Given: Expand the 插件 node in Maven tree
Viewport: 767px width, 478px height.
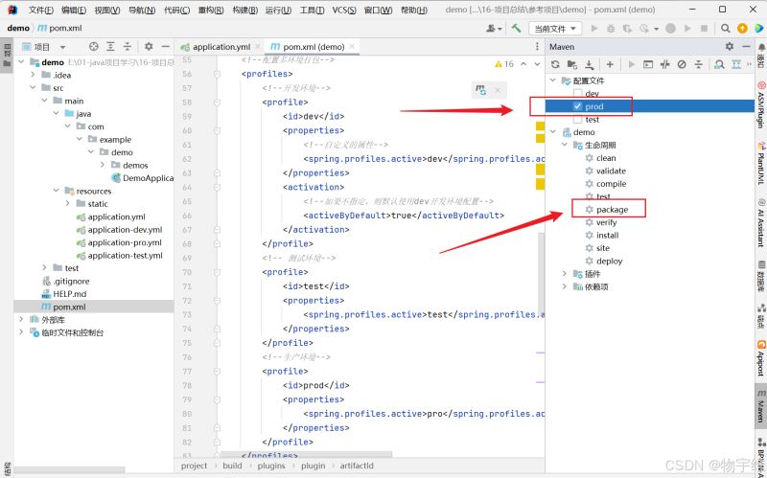Looking at the screenshot, I should (565, 274).
